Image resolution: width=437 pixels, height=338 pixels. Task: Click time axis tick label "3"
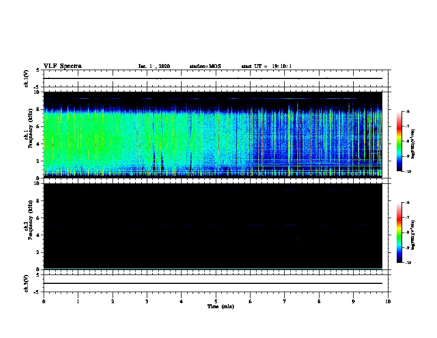coord(147,302)
